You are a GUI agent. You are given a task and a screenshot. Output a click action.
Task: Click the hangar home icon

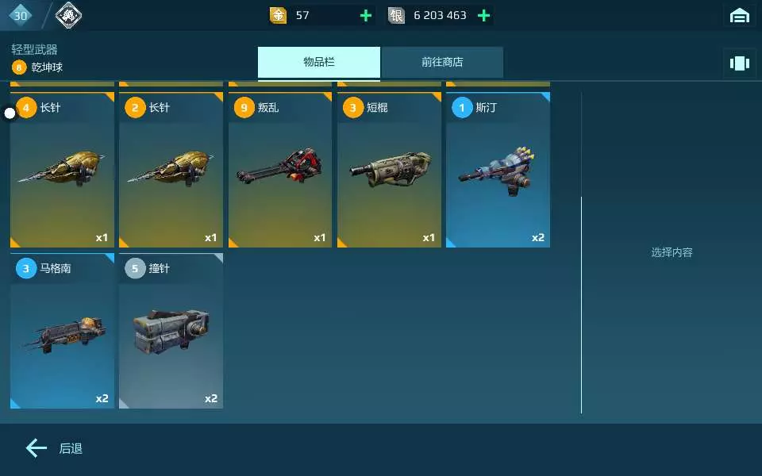[739, 16]
